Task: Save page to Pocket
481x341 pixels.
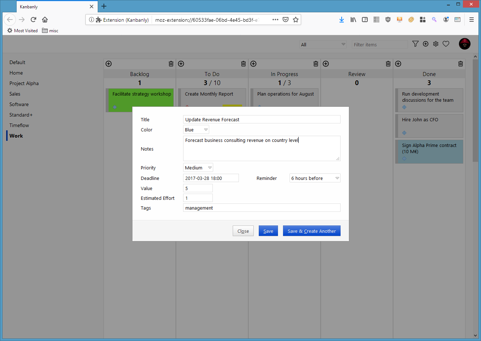Action: [x=286, y=20]
